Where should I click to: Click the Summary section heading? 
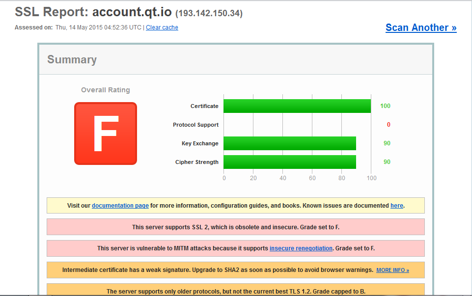point(72,59)
